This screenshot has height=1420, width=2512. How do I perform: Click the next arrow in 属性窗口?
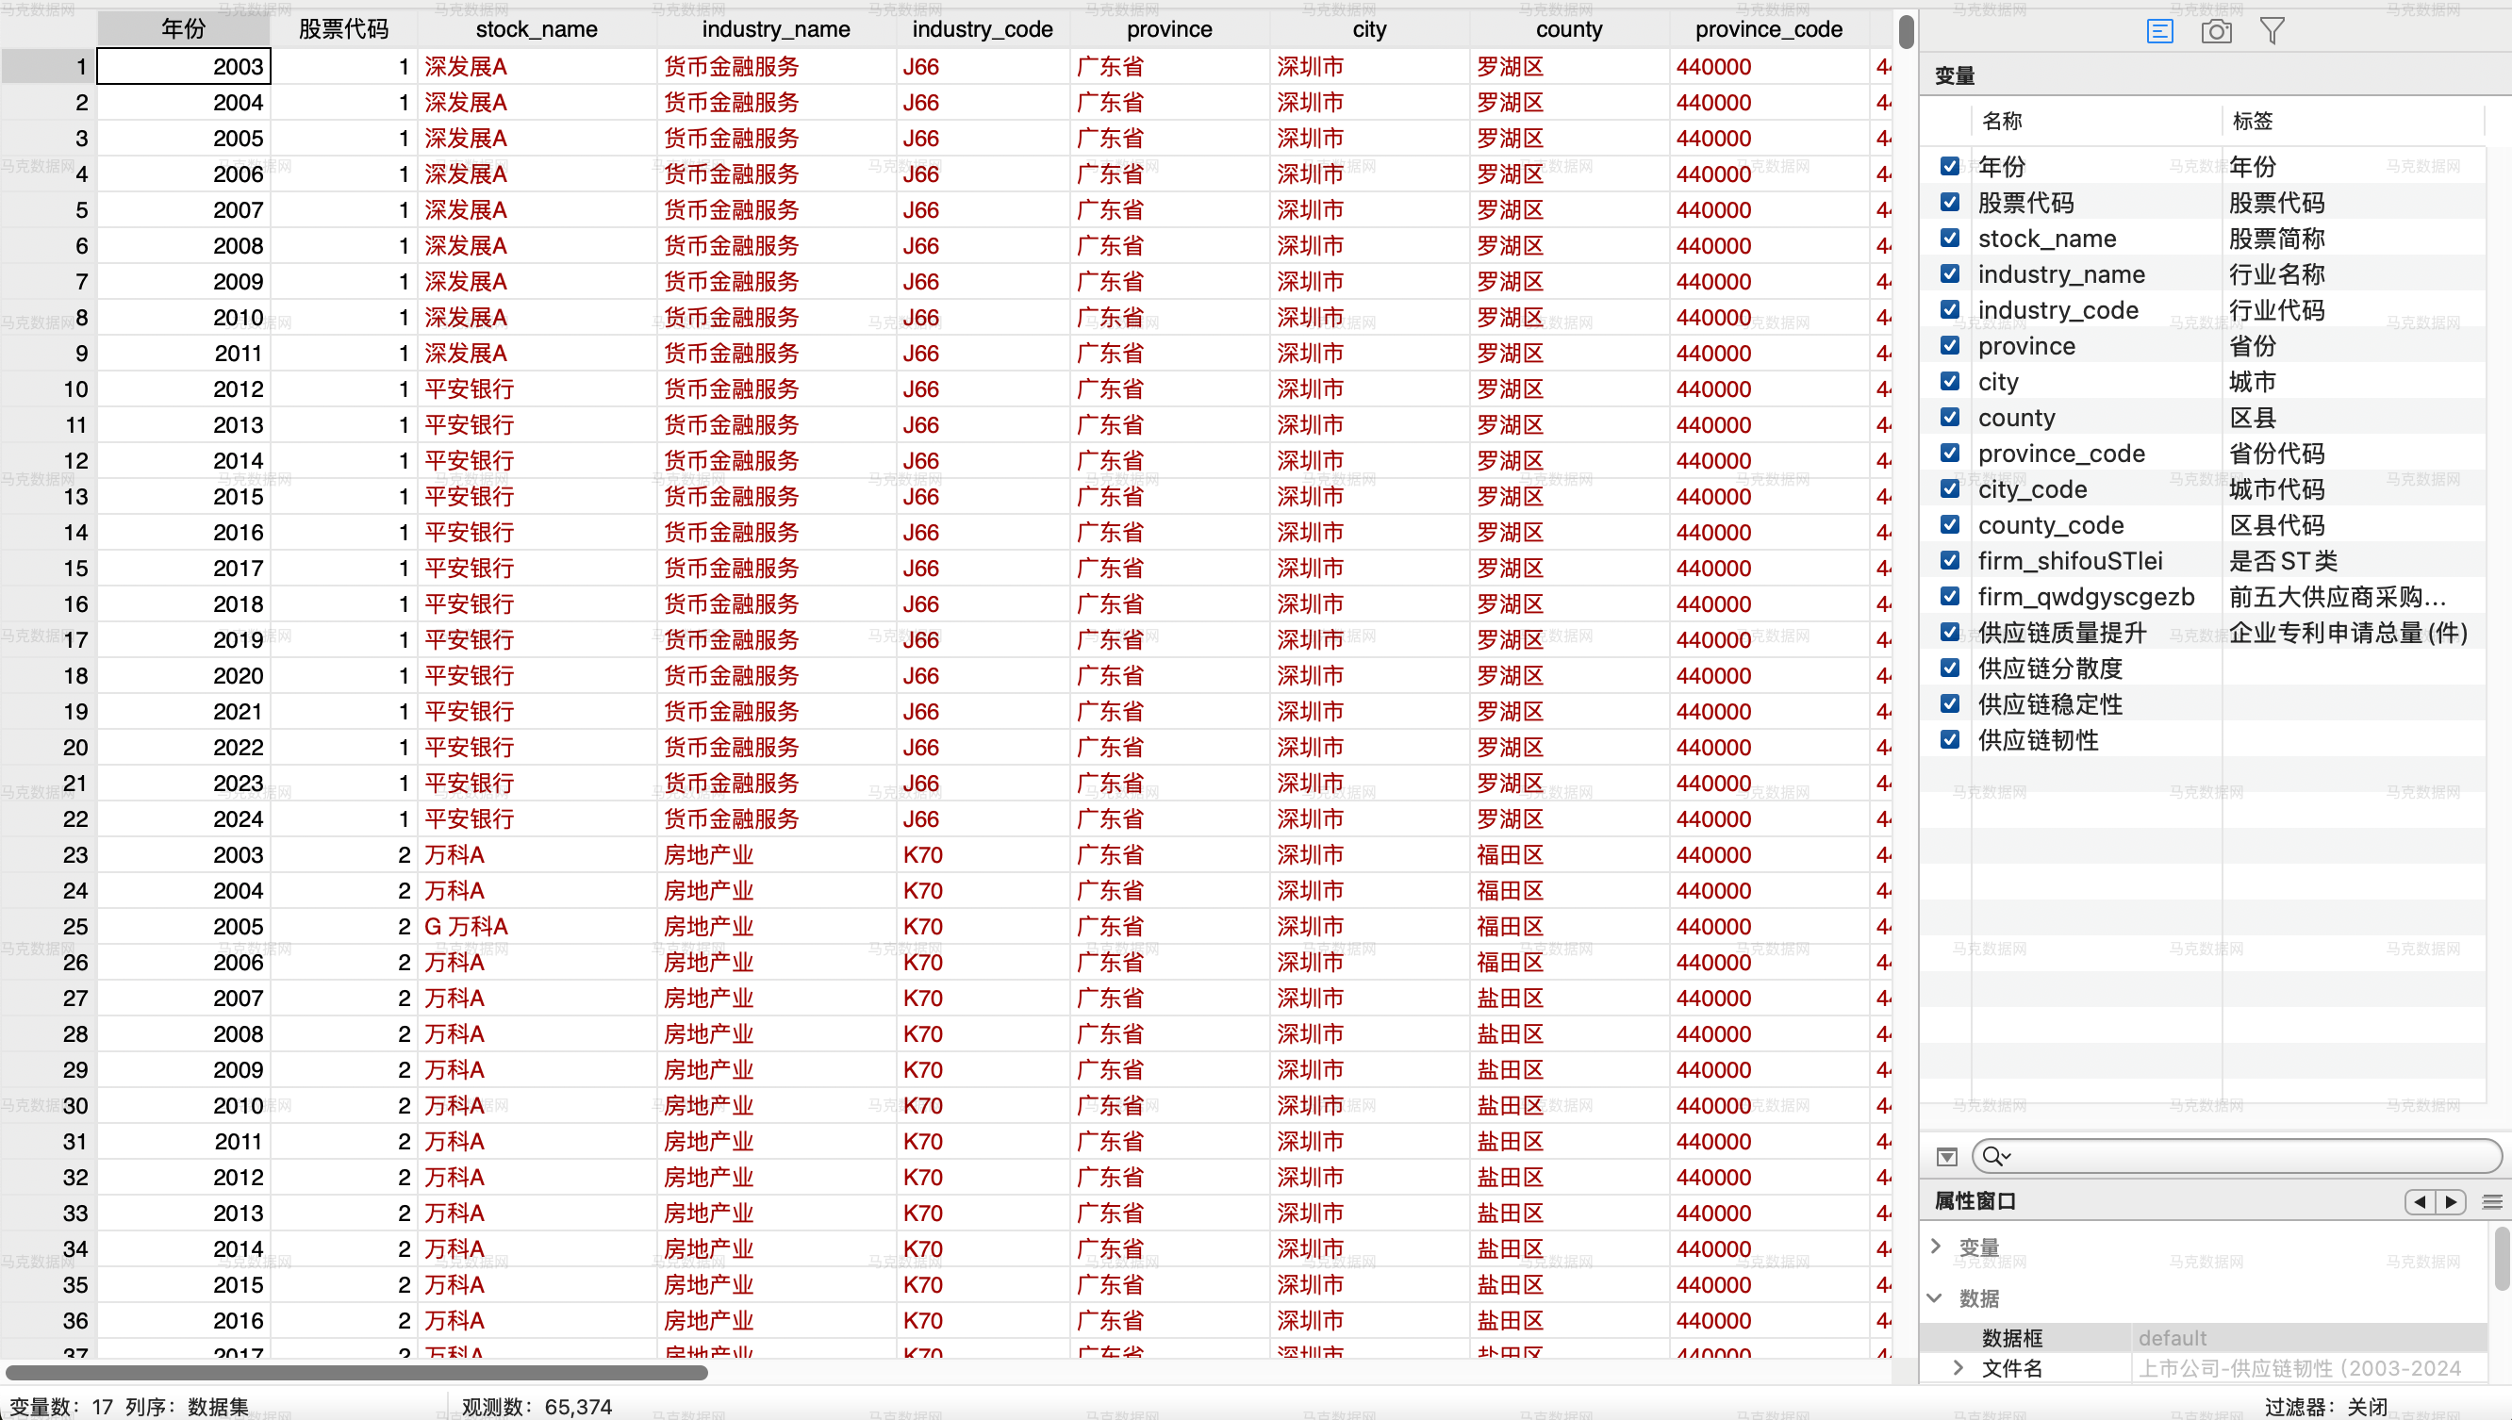[x=2451, y=1201]
